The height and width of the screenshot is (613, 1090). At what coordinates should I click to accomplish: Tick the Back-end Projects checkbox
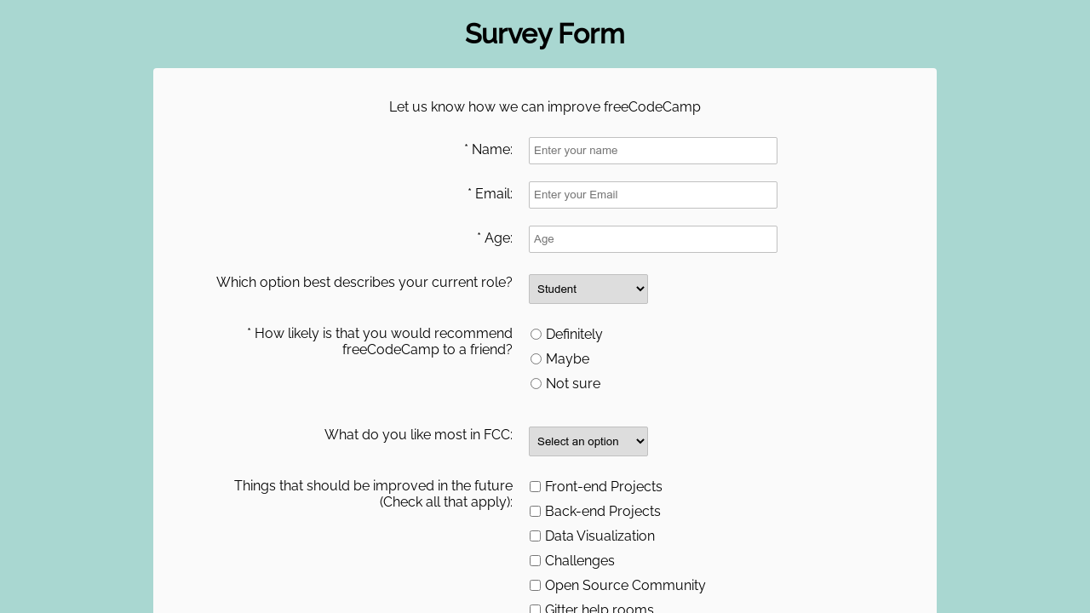point(535,512)
